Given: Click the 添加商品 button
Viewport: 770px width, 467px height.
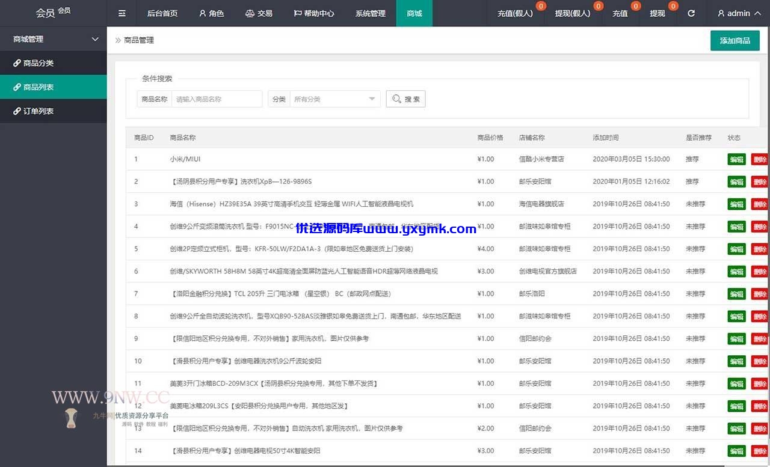Looking at the screenshot, I should [x=735, y=41].
